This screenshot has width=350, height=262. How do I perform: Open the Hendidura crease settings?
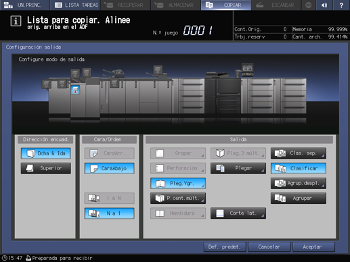(x=178, y=213)
